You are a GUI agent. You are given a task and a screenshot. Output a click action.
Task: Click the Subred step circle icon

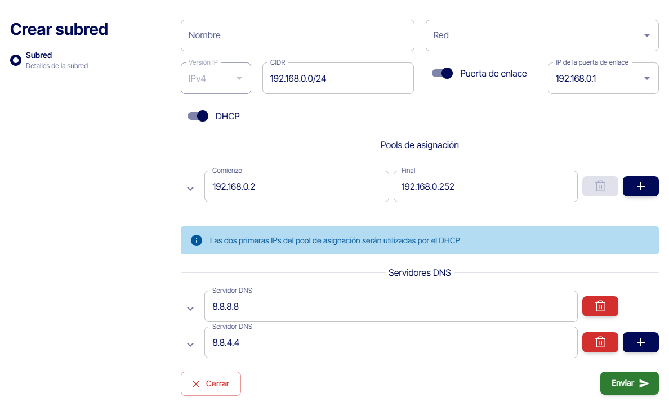click(x=16, y=60)
